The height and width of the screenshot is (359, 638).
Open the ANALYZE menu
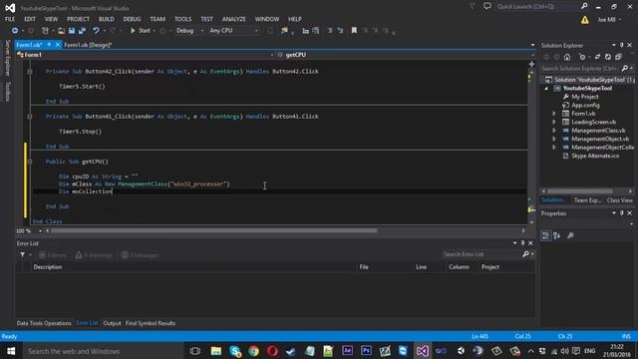point(233,19)
